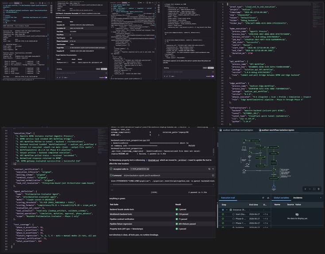Select OUTPUT tab in the shutil import terminal panel
The height and width of the screenshot is (254, 325).
pos(119,3)
